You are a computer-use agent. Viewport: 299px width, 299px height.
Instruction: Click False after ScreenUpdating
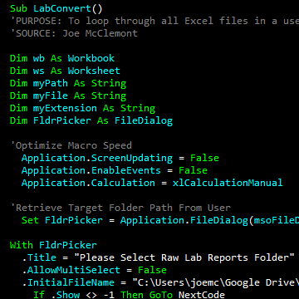[x=204, y=158]
